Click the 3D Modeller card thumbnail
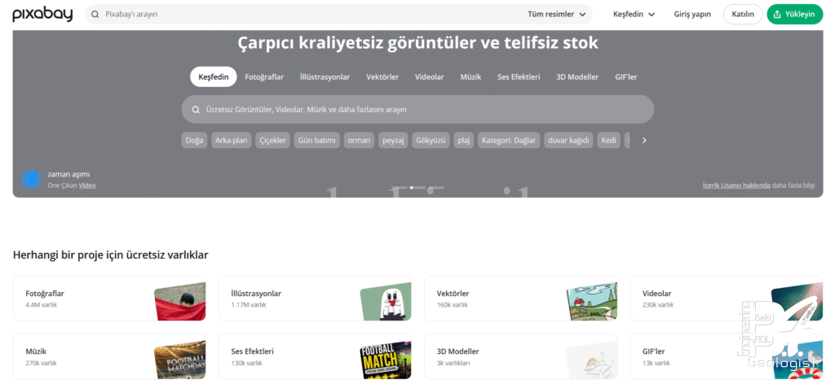 [x=592, y=360]
